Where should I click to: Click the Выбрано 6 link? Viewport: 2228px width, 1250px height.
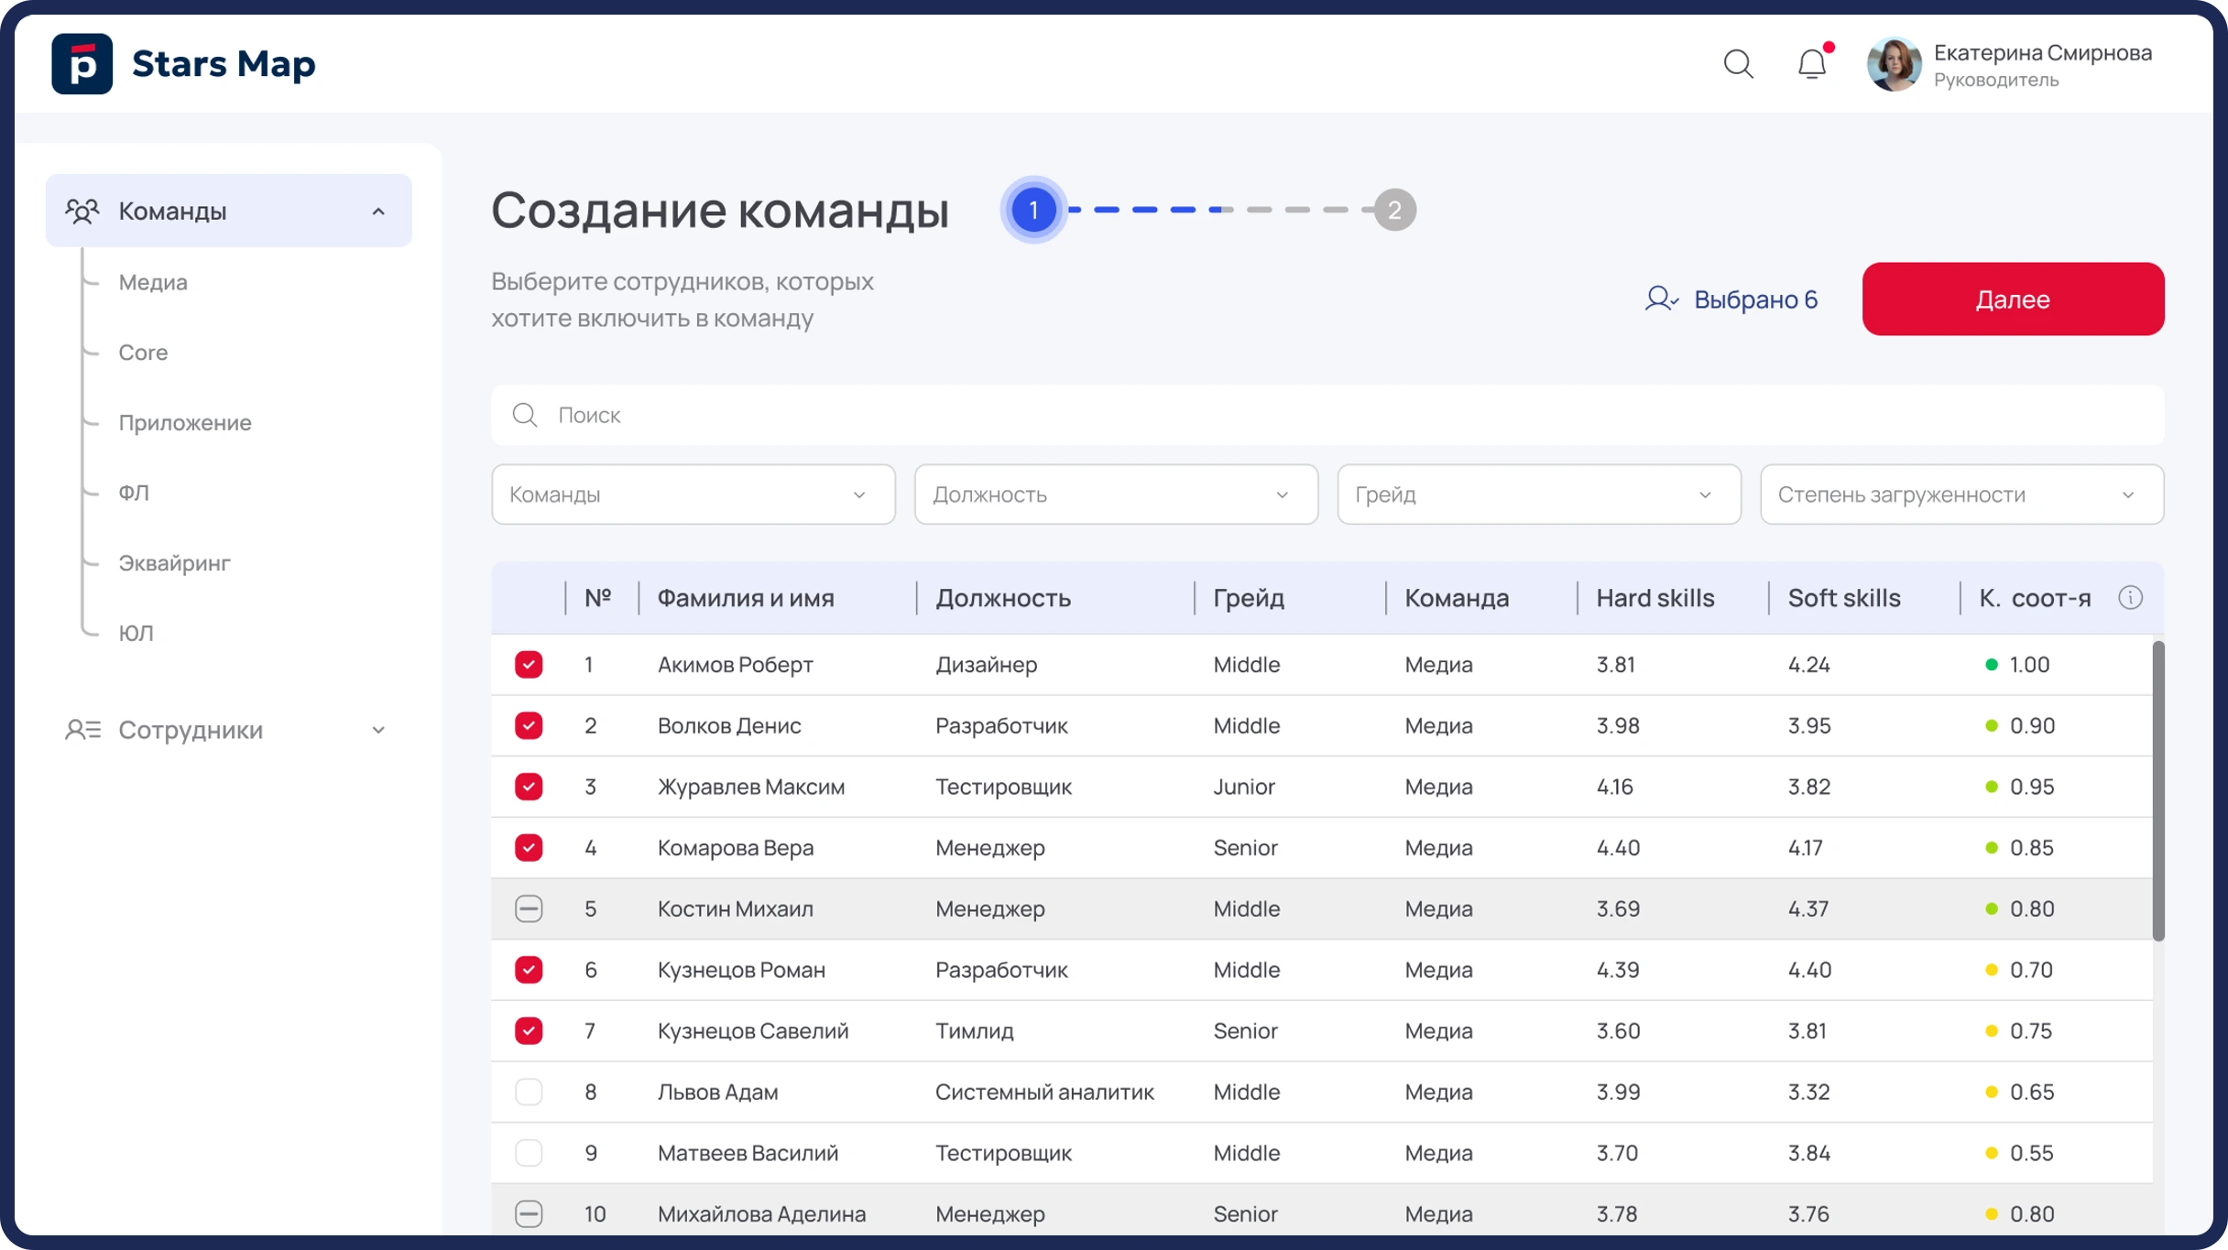1755,299
